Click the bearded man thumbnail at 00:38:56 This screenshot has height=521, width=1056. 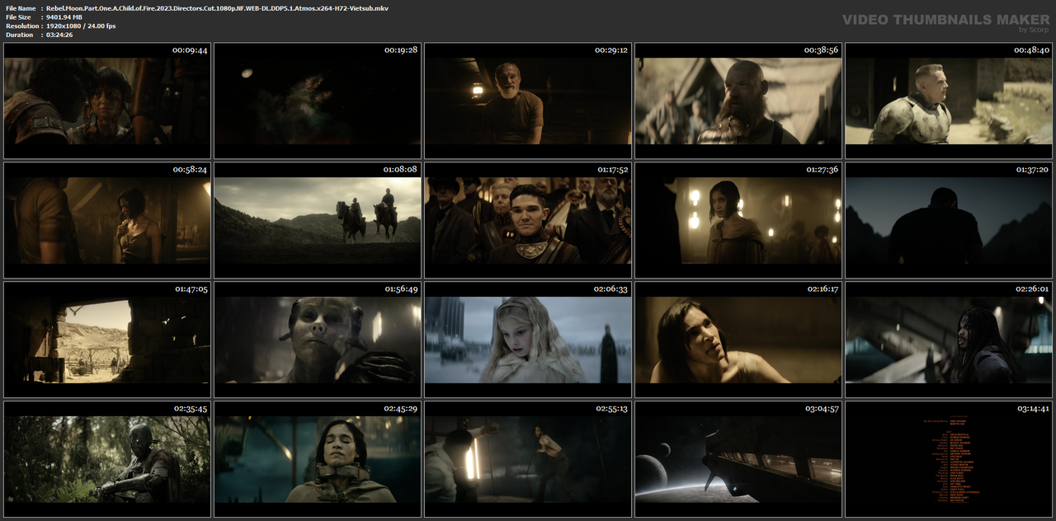738,101
